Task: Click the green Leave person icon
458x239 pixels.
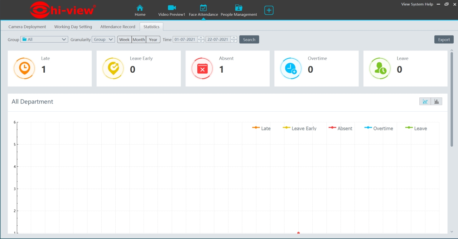Action: pyautogui.click(x=380, y=68)
